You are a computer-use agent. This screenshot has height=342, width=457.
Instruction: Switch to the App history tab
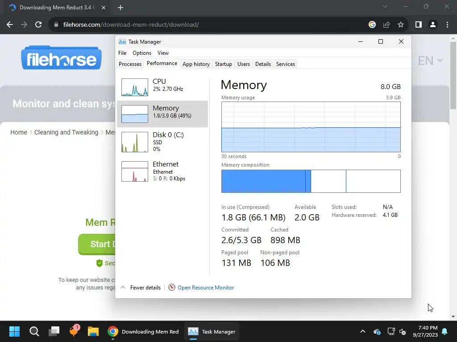[196, 64]
